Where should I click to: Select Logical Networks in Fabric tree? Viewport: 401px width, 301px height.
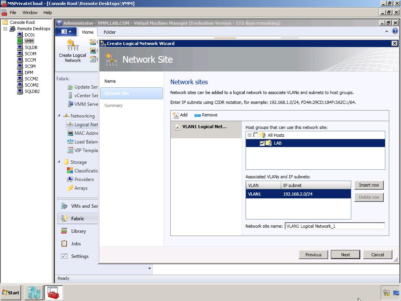(x=82, y=125)
